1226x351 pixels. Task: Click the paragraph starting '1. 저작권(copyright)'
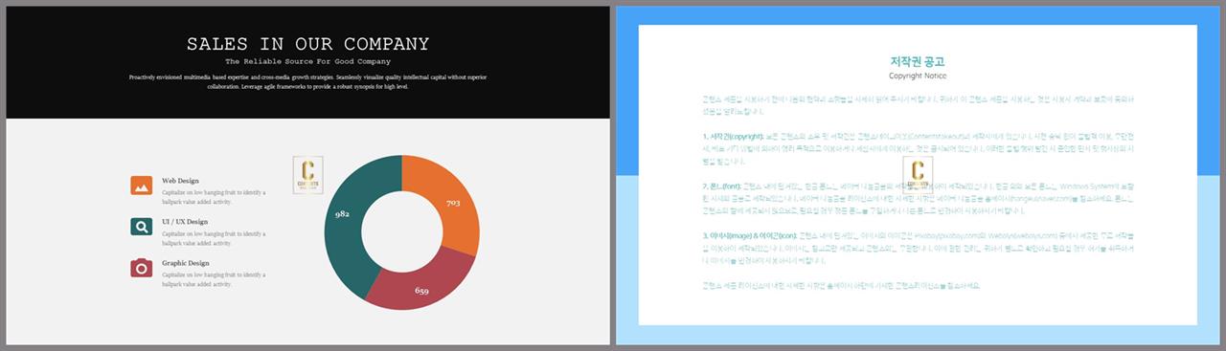click(x=918, y=148)
